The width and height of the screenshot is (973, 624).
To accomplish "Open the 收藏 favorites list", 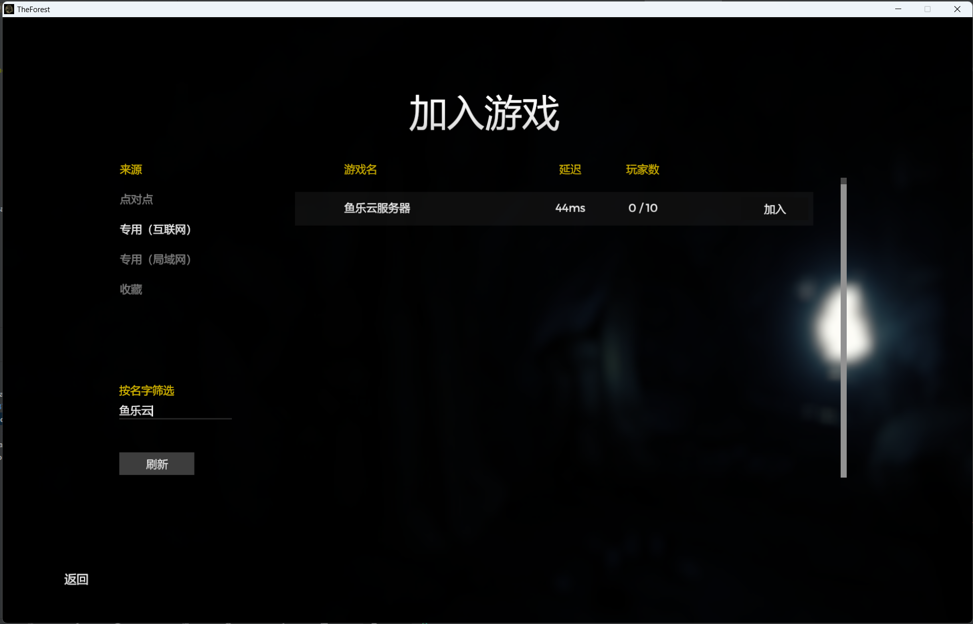I will (x=131, y=289).
